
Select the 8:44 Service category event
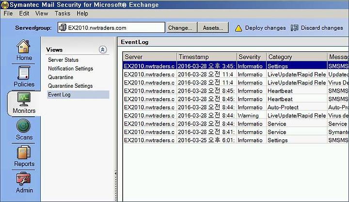point(236,124)
